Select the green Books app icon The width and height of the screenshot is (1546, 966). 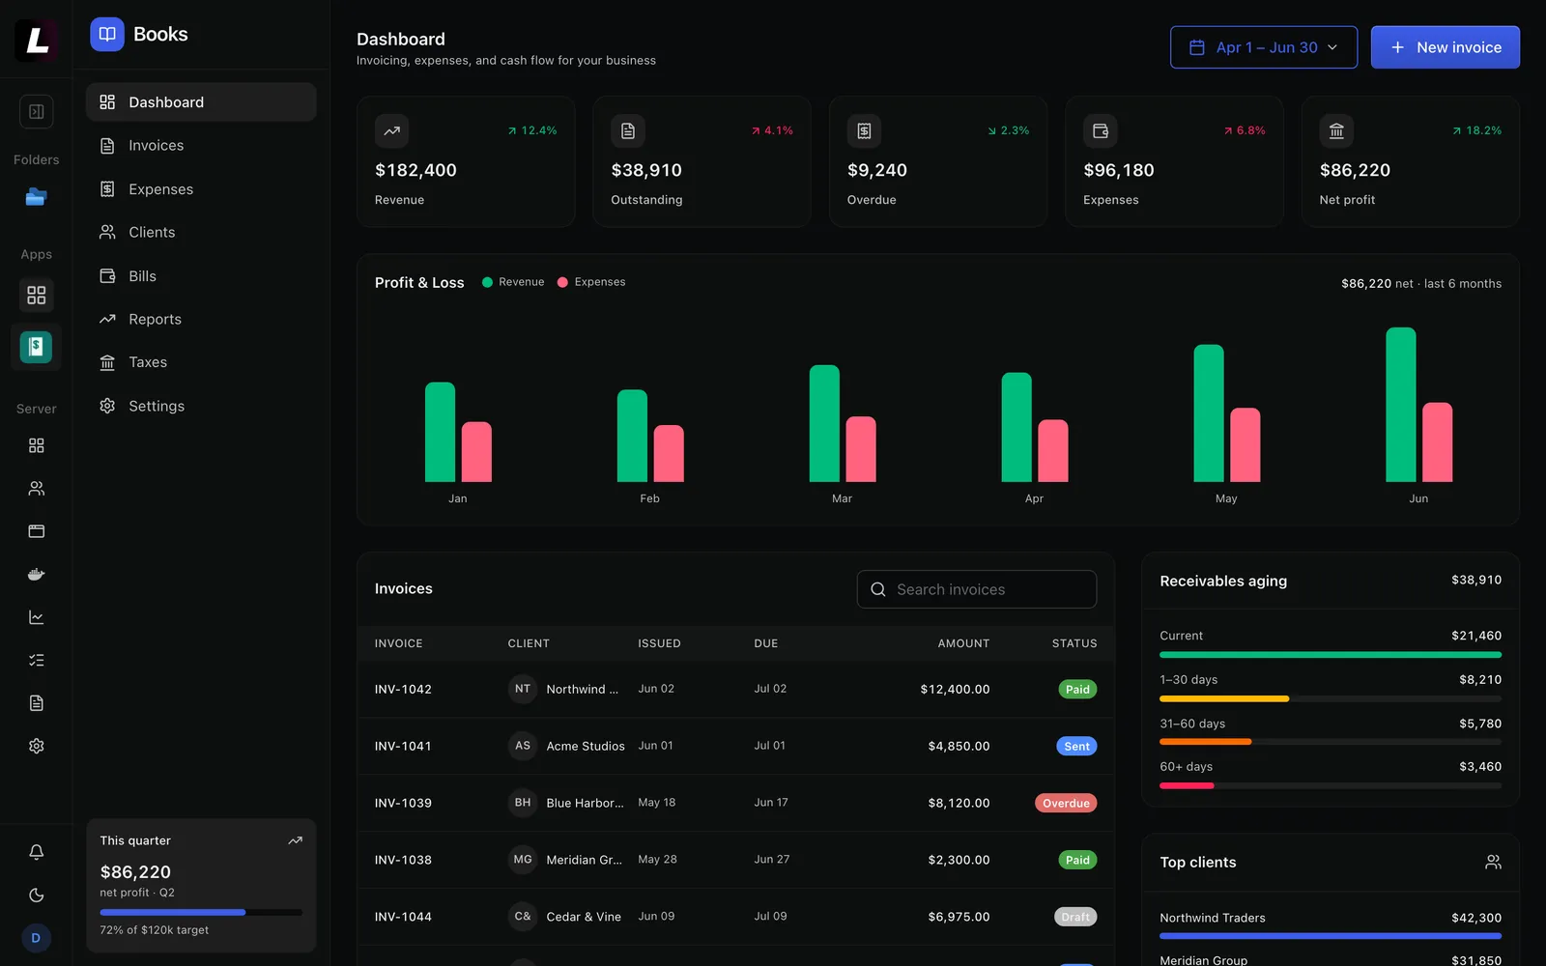(36, 347)
